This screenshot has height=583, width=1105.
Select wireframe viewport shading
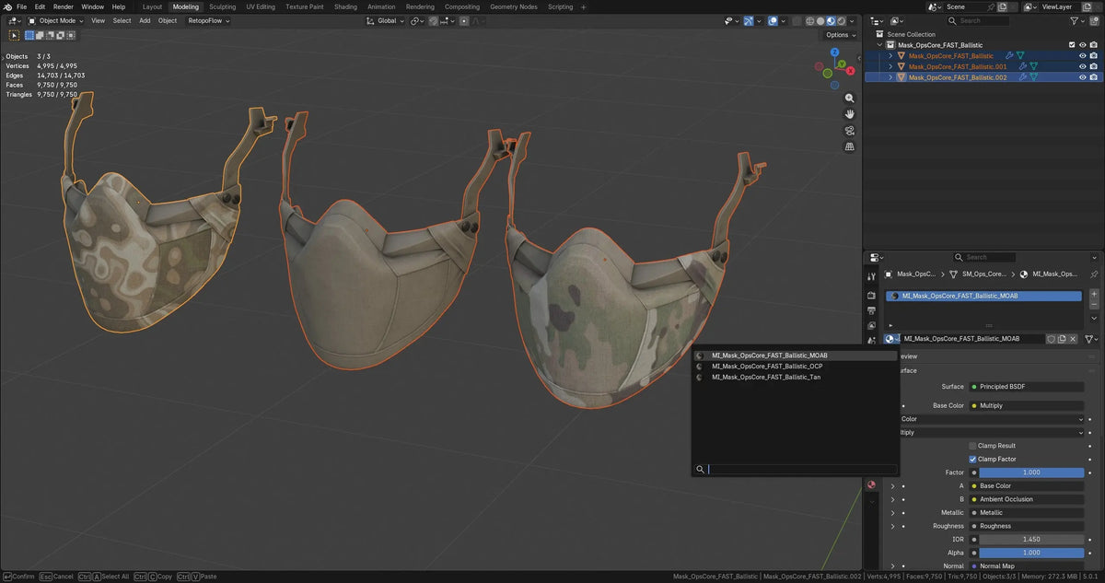point(810,20)
